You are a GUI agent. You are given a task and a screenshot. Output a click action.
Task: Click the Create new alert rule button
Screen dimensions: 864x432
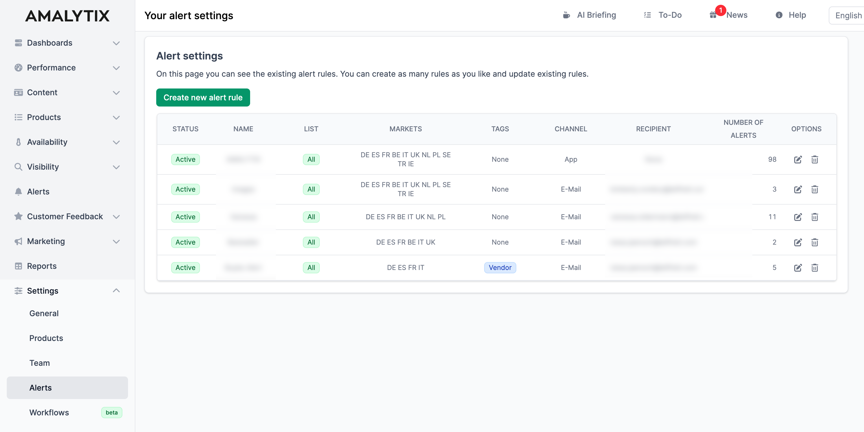[x=203, y=98]
